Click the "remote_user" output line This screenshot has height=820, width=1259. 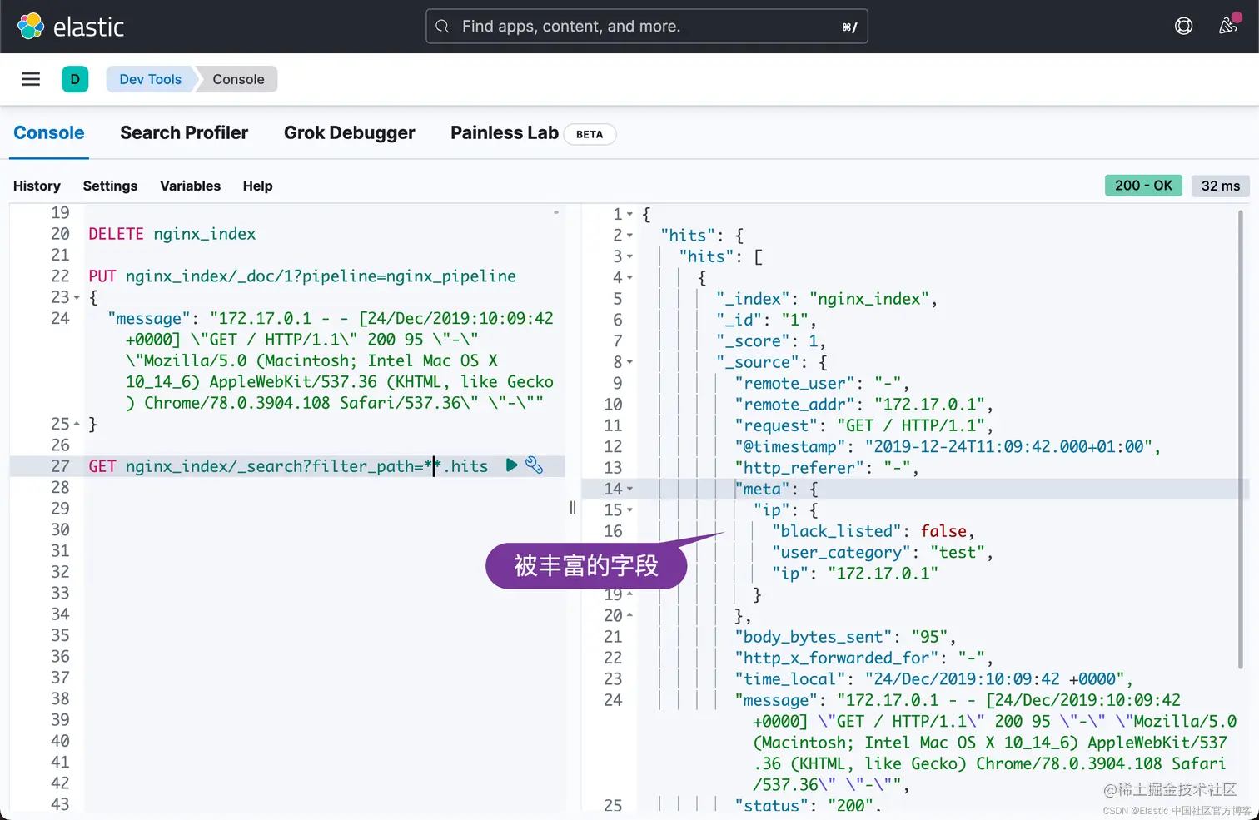point(823,383)
